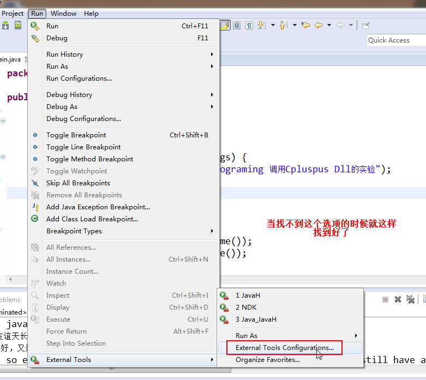Expand the main menu's Run As submenu
This screenshot has height=380, width=426.
(x=124, y=67)
